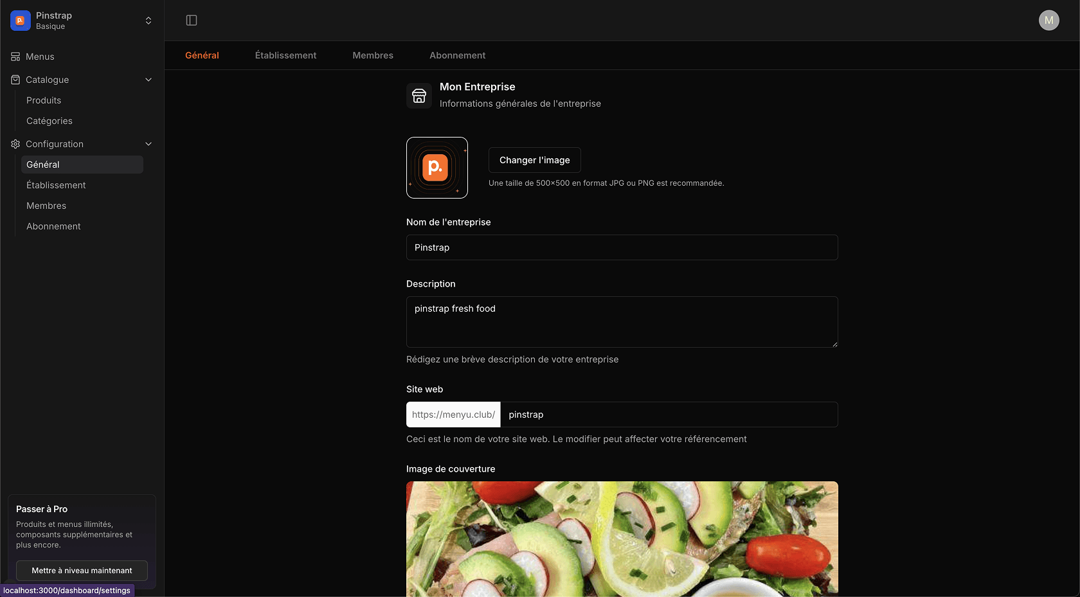Switch to the Établissement tab
Viewport: 1080px width, 597px height.
coord(285,55)
